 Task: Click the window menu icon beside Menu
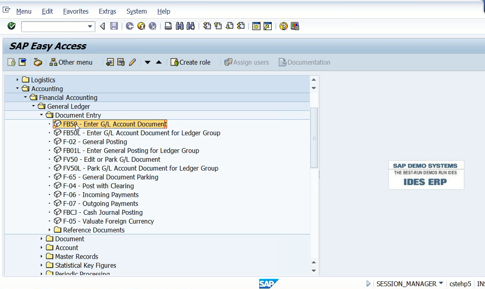pos(6,10)
